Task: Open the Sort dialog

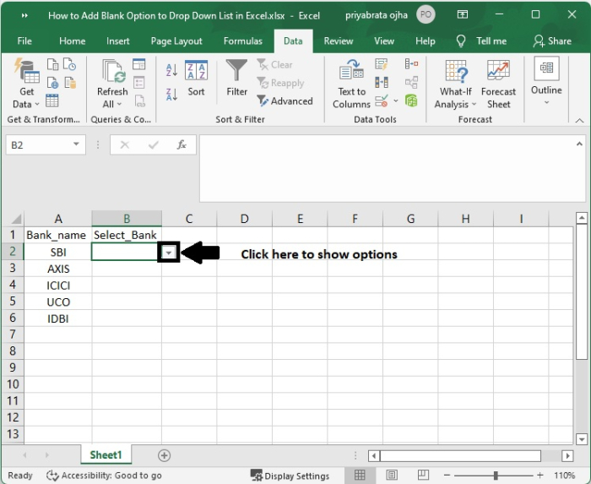Action: (x=196, y=78)
